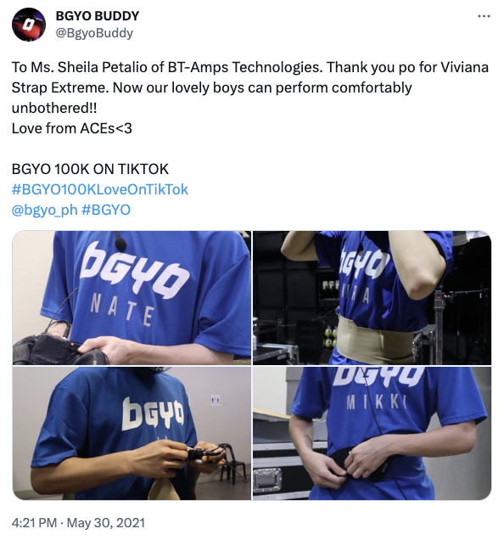Click the 4:21 PM timestamp
This screenshot has height=540, width=504.
(x=34, y=523)
